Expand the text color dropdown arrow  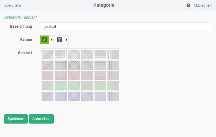[x=66, y=40]
